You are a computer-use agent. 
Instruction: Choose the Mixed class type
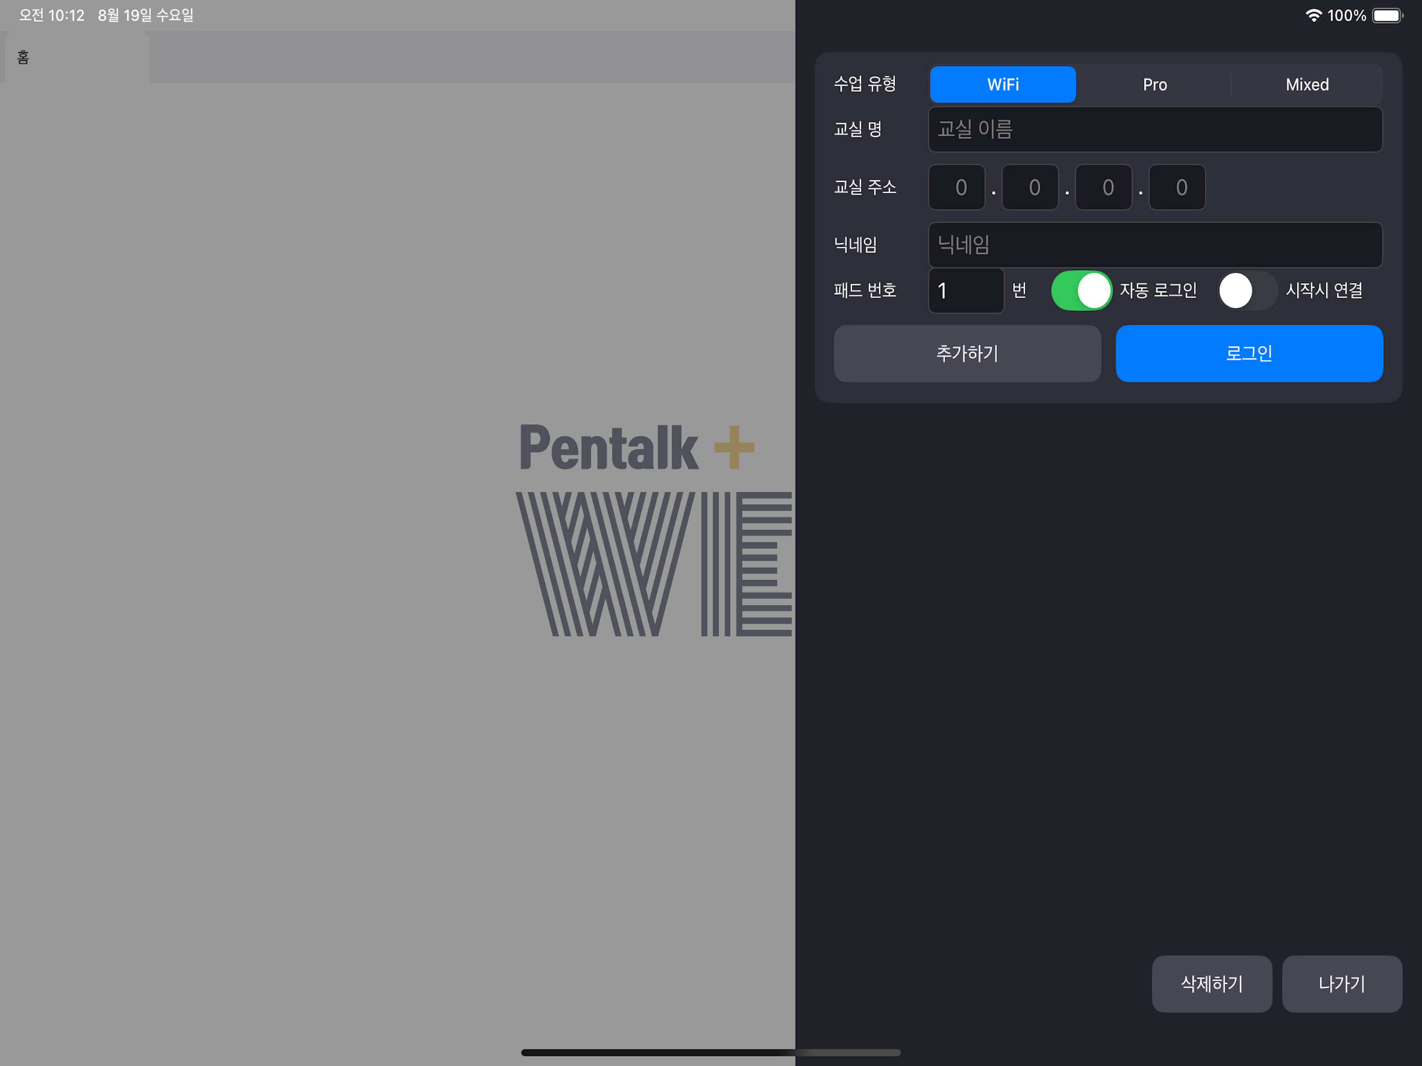click(1307, 84)
